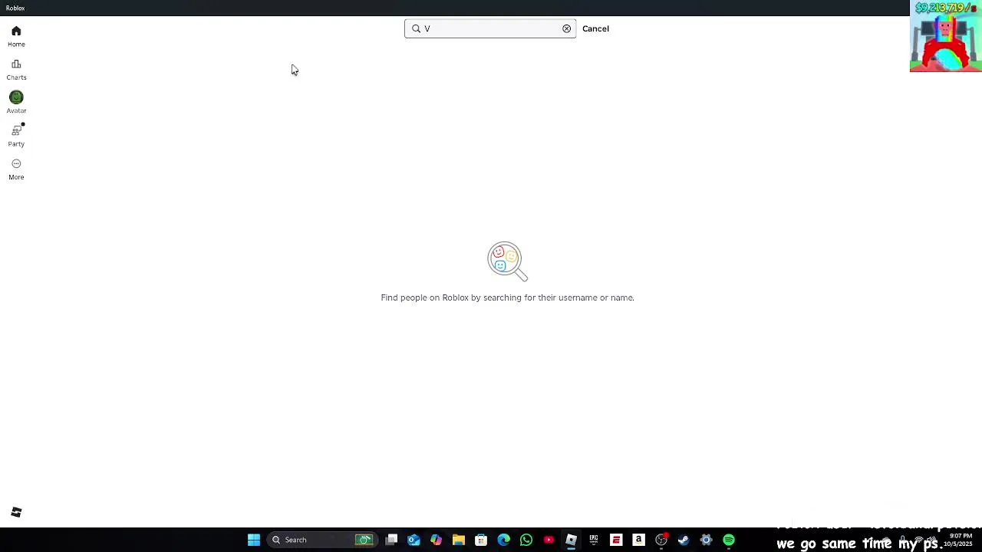Switch to Roblox app on taskbar
Image resolution: width=982 pixels, height=552 pixels.
tap(571, 540)
